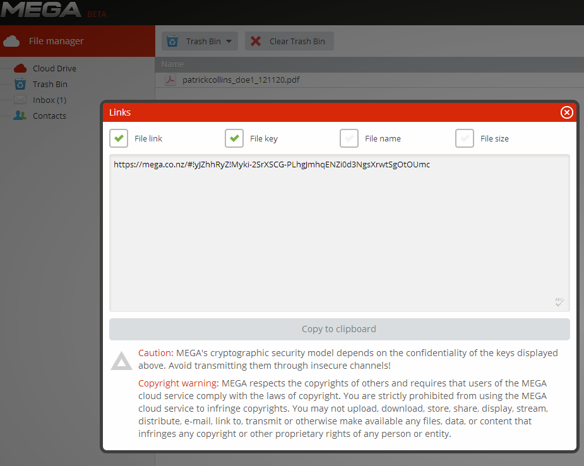Click Copy to clipboard button

point(339,329)
